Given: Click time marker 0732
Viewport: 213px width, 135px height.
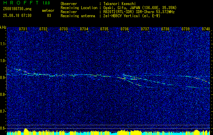Looking at the screenshot, I should 43,29.
